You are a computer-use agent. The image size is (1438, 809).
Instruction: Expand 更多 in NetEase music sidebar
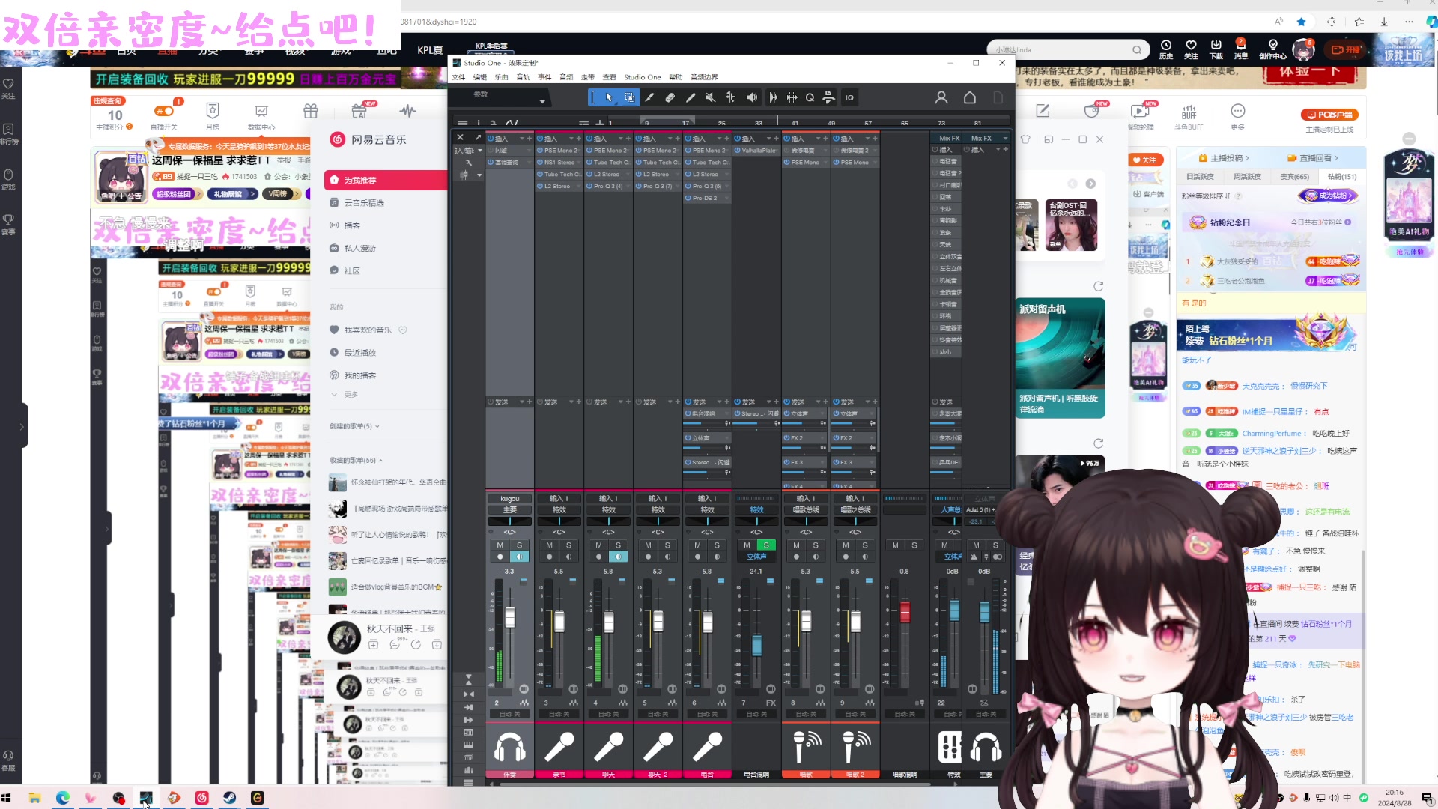pos(345,394)
